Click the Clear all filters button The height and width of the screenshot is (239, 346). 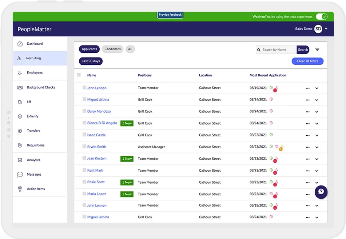(307, 61)
